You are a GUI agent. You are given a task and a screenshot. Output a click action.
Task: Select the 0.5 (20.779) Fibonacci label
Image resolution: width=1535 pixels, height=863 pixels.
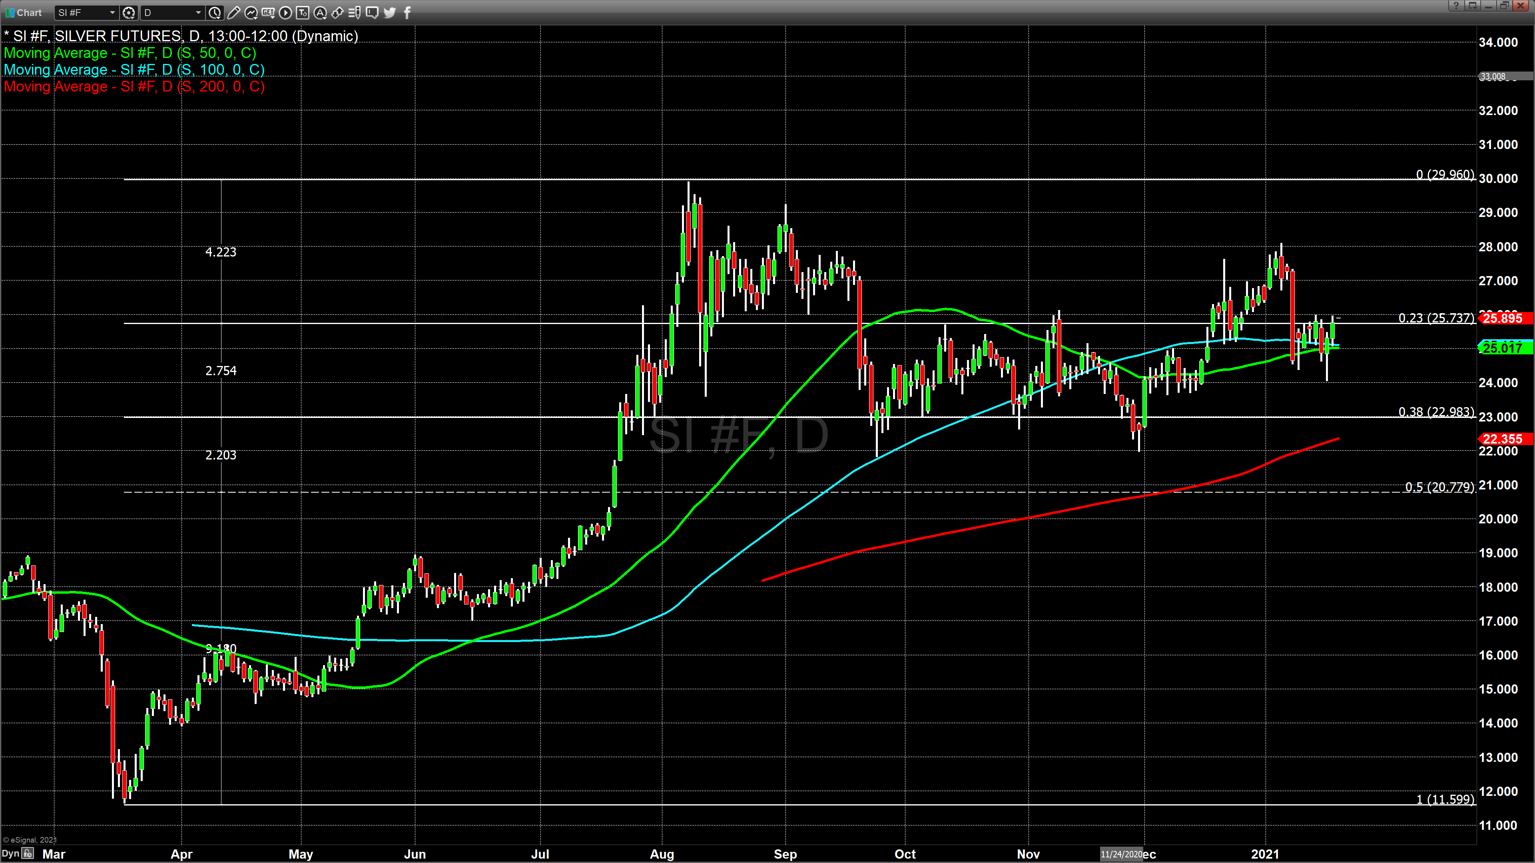[x=1439, y=487]
